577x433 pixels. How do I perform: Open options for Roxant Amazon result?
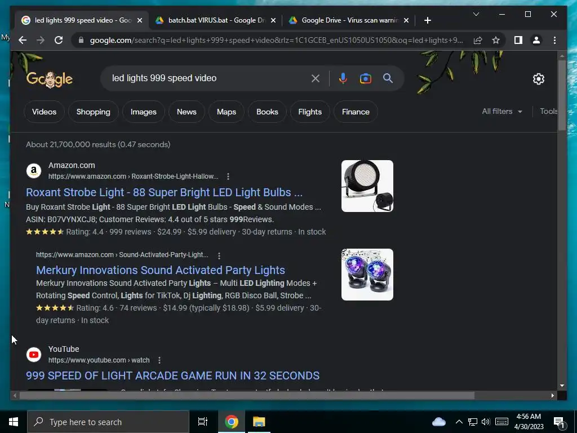pos(228,176)
